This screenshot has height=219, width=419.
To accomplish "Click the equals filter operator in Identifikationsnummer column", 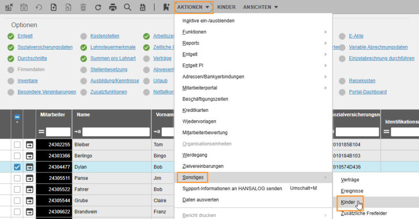I will point(387,132).
